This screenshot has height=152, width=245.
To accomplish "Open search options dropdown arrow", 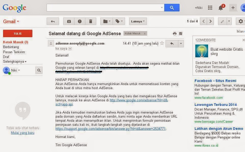I will (x=162, y=7).
